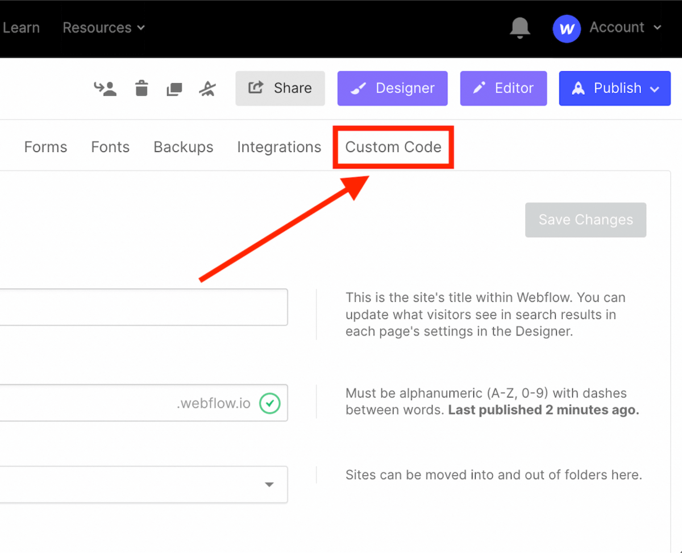Open the folder selection dropdown
Viewport: 682px width, 553px height.
pyautogui.click(x=143, y=485)
